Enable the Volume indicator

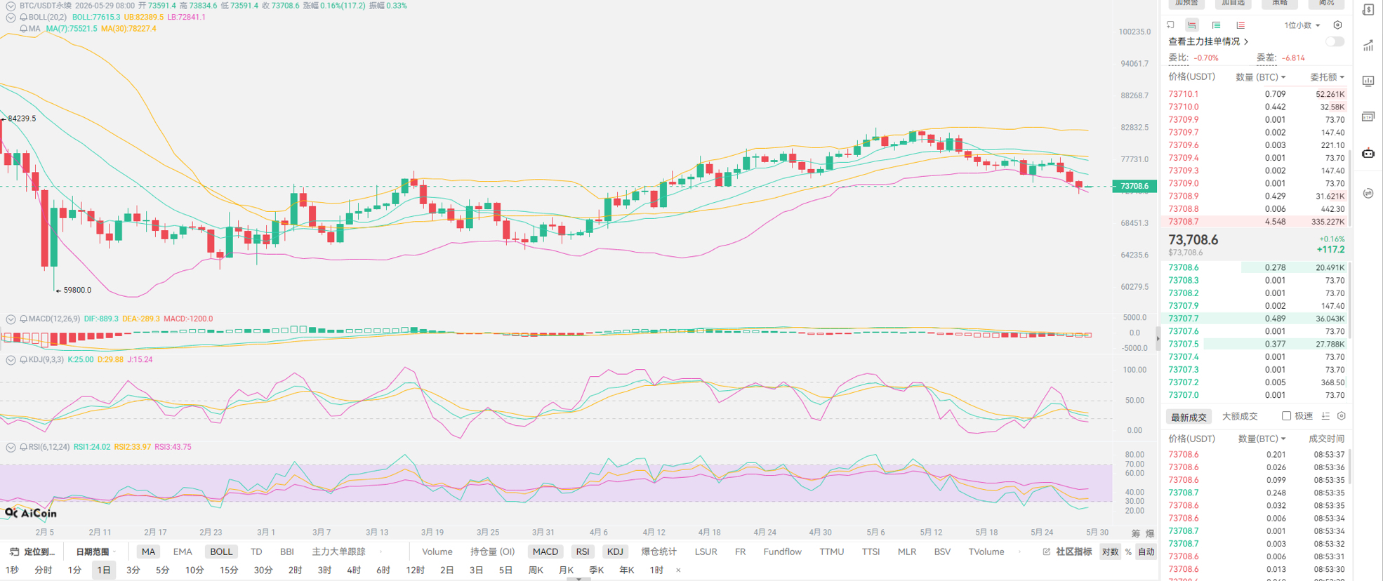(437, 552)
